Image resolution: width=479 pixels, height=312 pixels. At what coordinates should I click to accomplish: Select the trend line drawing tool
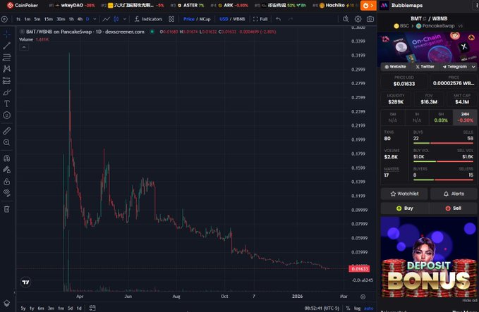pyautogui.click(x=7, y=46)
